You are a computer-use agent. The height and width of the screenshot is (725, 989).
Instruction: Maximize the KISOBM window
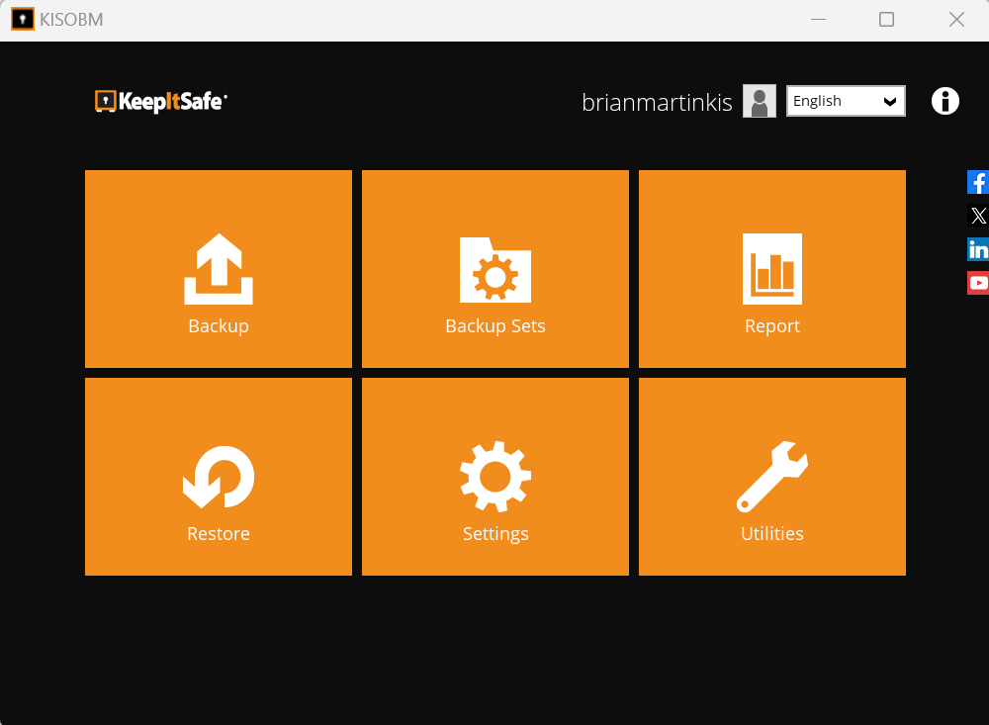pyautogui.click(x=886, y=20)
